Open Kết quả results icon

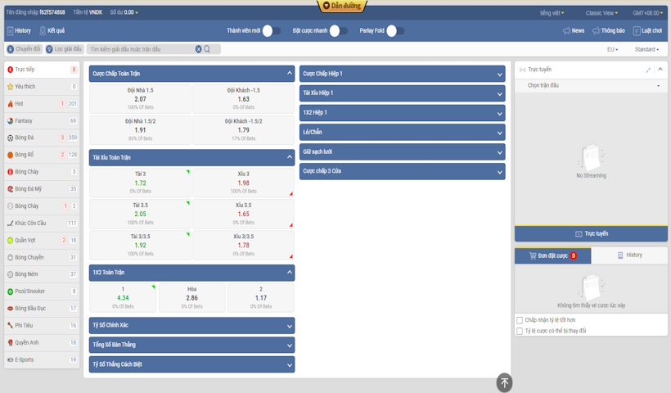point(43,31)
